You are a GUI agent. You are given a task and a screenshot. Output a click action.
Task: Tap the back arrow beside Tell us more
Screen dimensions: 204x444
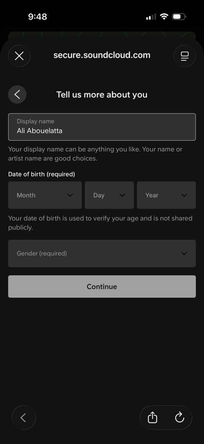point(17,94)
